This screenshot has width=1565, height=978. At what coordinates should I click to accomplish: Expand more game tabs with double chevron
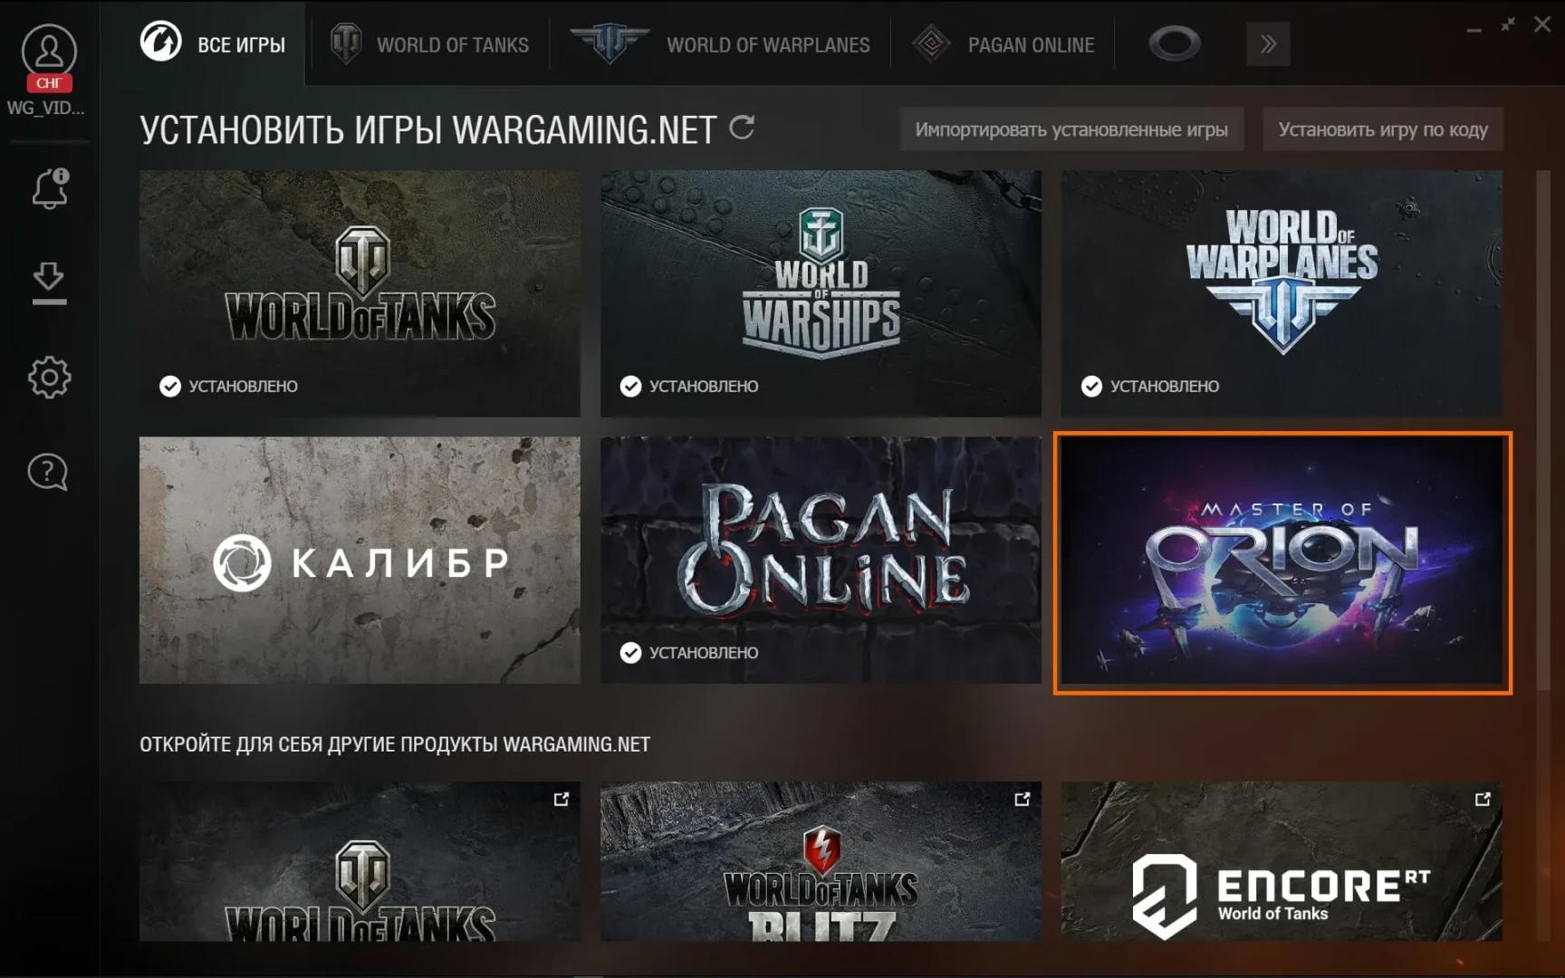[1267, 43]
